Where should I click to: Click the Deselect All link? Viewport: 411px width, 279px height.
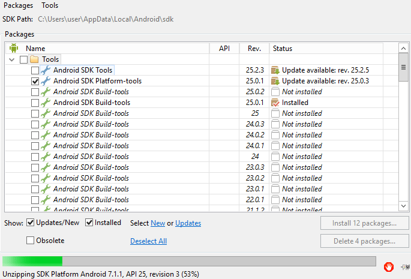click(x=148, y=241)
